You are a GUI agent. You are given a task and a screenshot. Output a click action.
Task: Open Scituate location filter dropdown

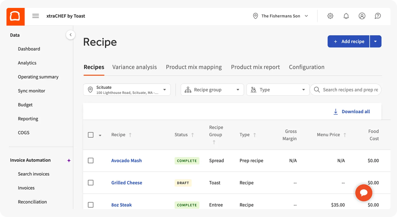coord(127,90)
